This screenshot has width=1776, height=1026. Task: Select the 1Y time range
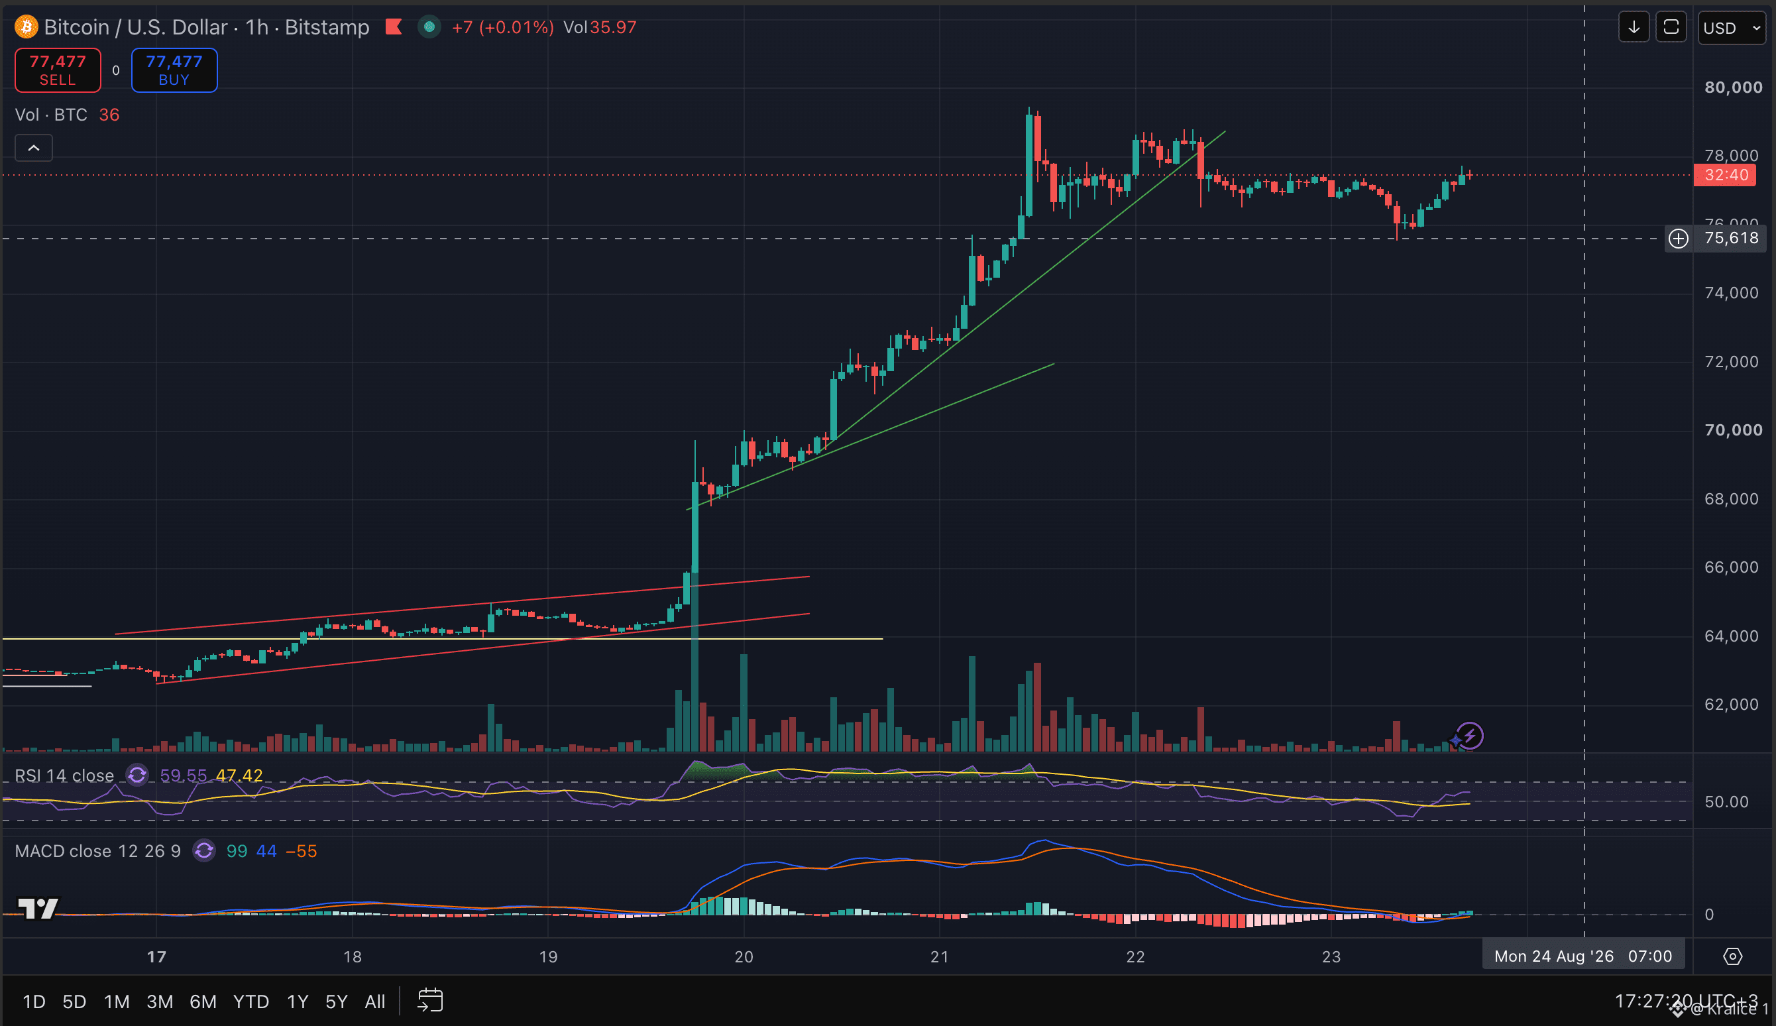click(x=298, y=1001)
